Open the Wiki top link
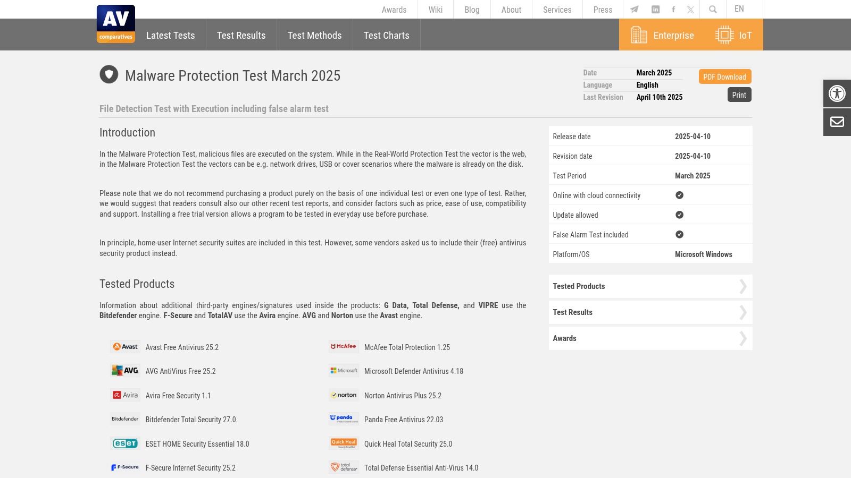 tap(436, 10)
